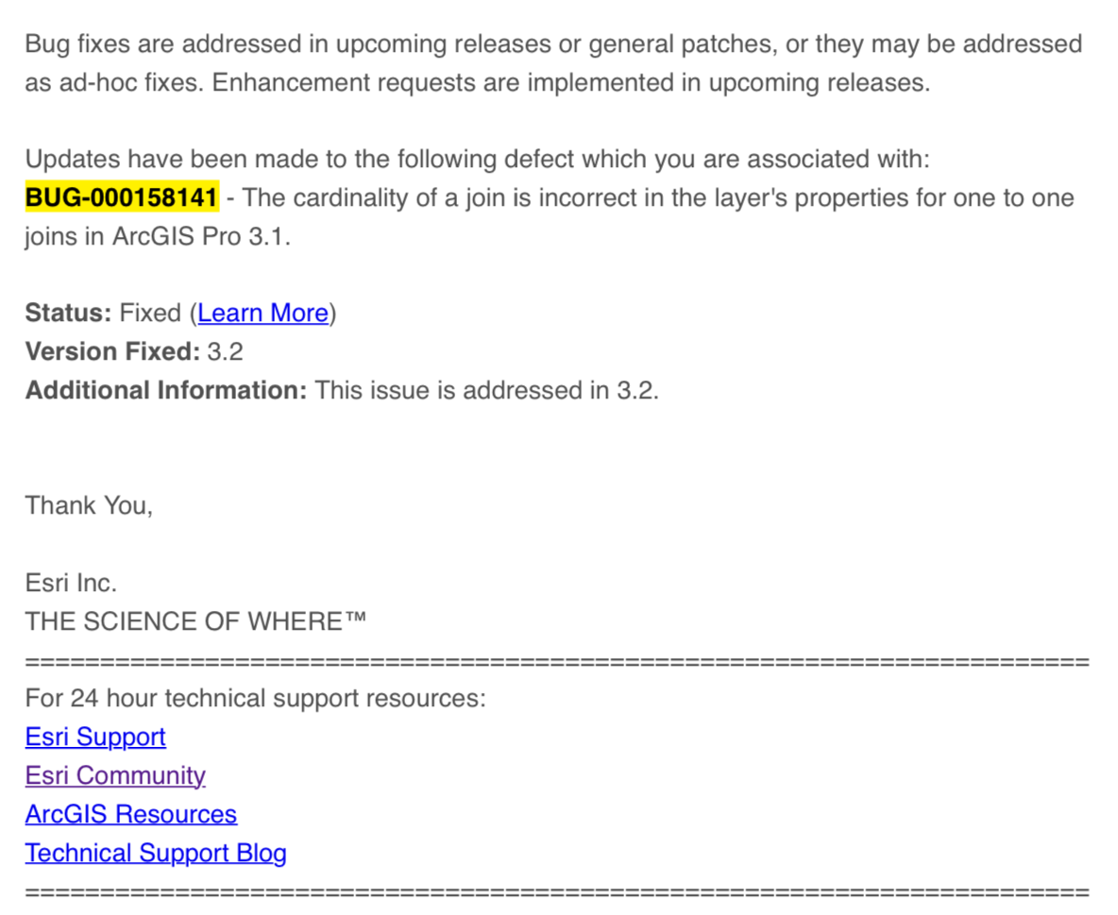This screenshot has height=915, width=1118.
Task: Click the "Thank You," closing text
Action: click(89, 506)
